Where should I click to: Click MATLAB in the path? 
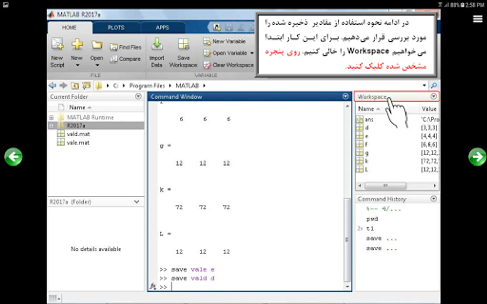(x=187, y=86)
